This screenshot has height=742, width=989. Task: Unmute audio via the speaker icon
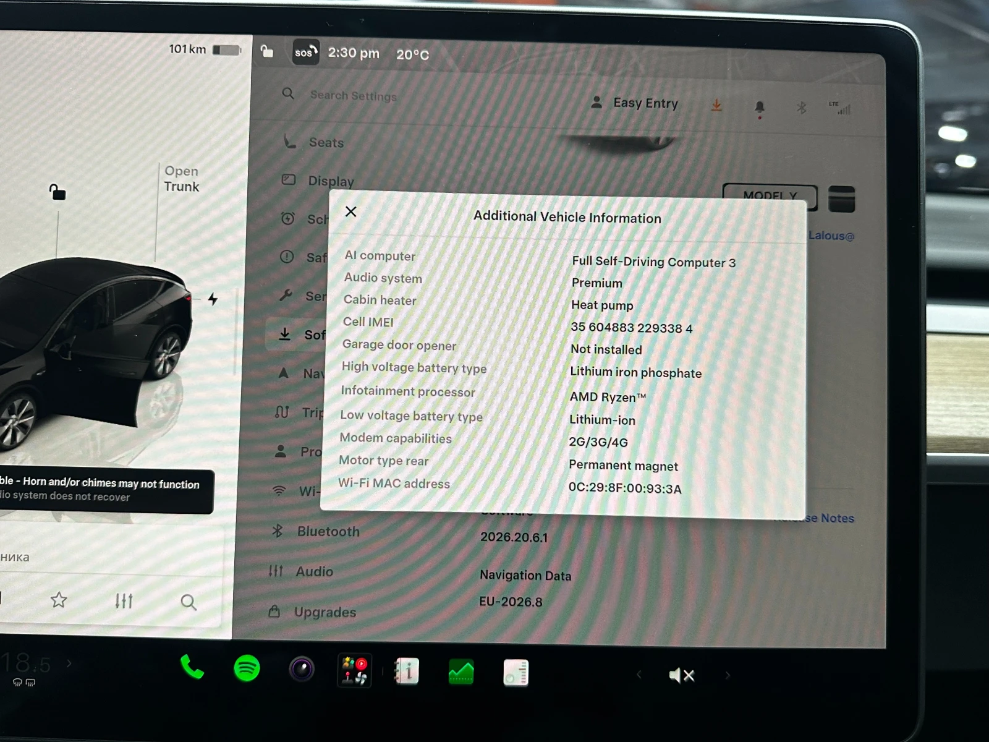click(682, 675)
